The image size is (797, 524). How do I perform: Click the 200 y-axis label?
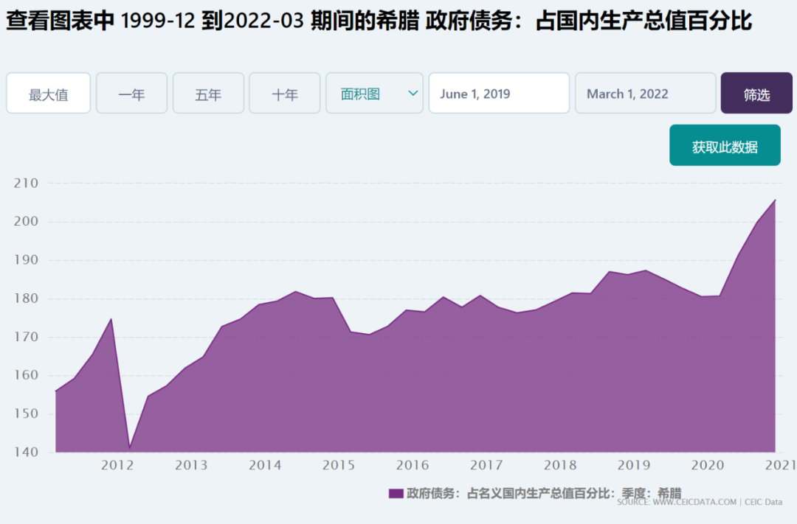coord(26,221)
